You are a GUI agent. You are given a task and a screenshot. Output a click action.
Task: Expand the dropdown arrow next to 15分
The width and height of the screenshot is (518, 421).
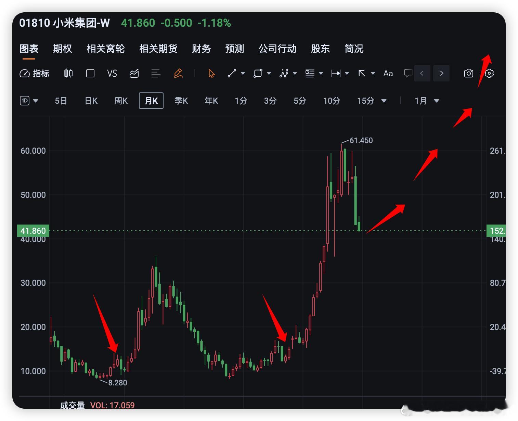384,101
